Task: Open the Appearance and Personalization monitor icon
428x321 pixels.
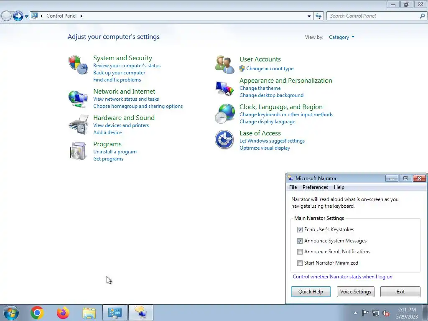Action: 224,89
